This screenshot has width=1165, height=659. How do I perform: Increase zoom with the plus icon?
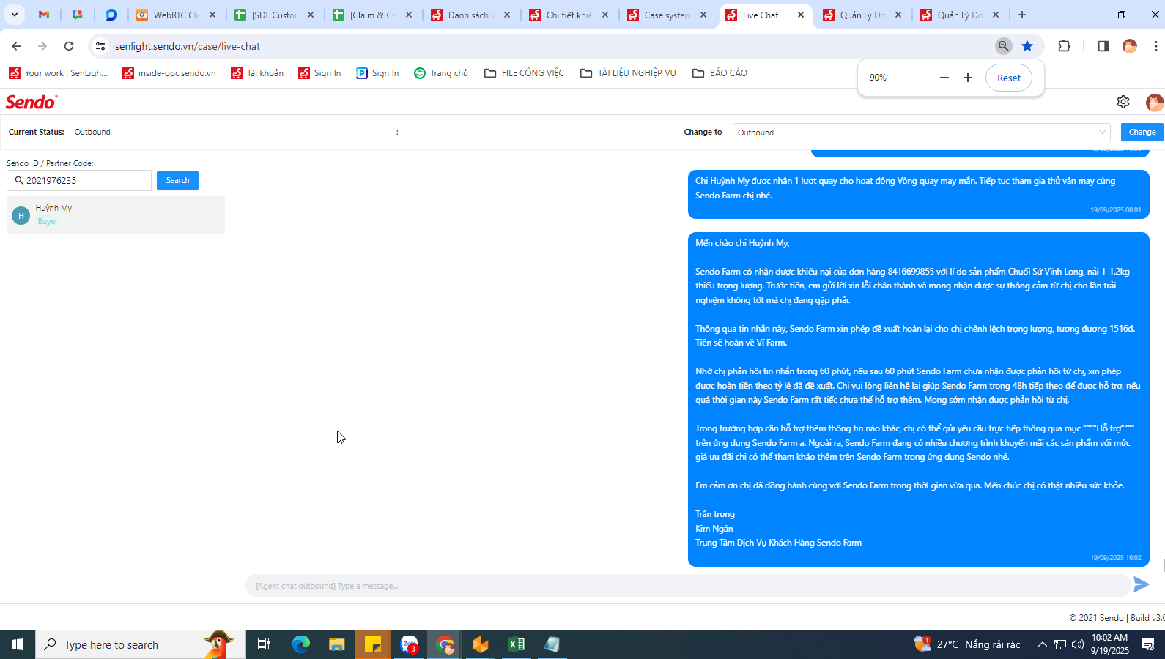968,78
